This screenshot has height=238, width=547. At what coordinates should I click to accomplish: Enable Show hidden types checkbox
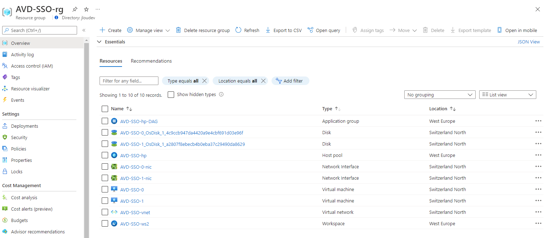point(171,95)
